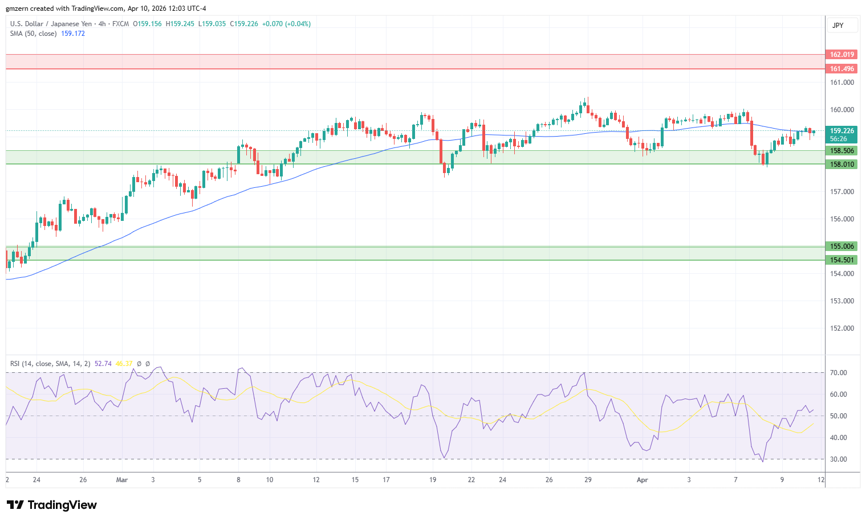The width and height of the screenshot is (866, 522).
Task: Select the Mar label on time axis
Action: pos(122,480)
